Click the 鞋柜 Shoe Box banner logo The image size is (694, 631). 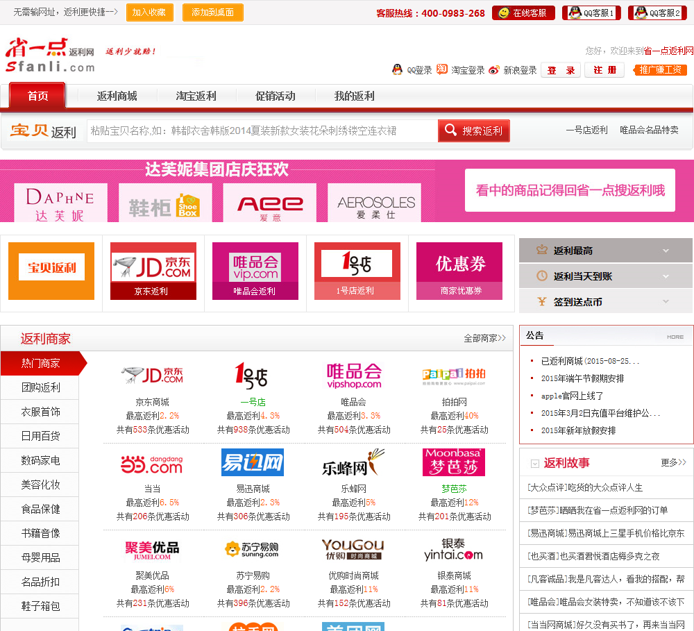pyautogui.click(x=165, y=203)
